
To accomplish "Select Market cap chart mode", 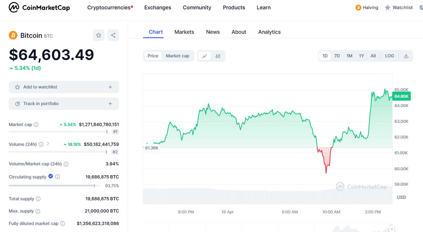I will 178,56.
